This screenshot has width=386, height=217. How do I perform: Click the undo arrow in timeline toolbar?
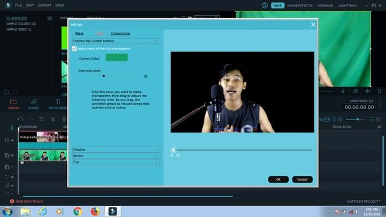[x=20, y=119]
